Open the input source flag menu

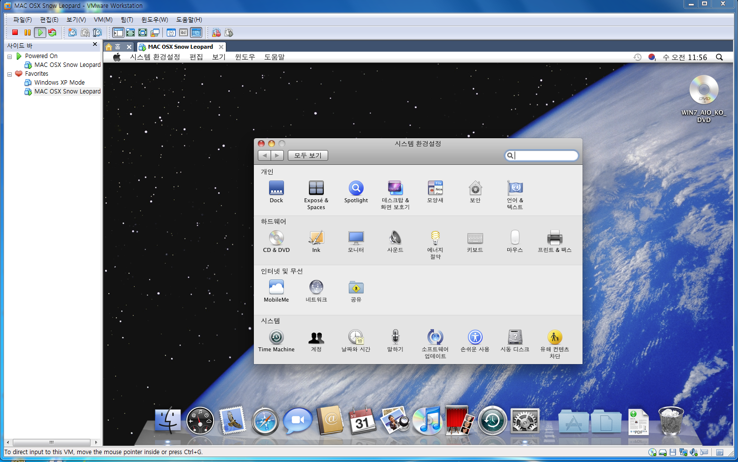[652, 57]
